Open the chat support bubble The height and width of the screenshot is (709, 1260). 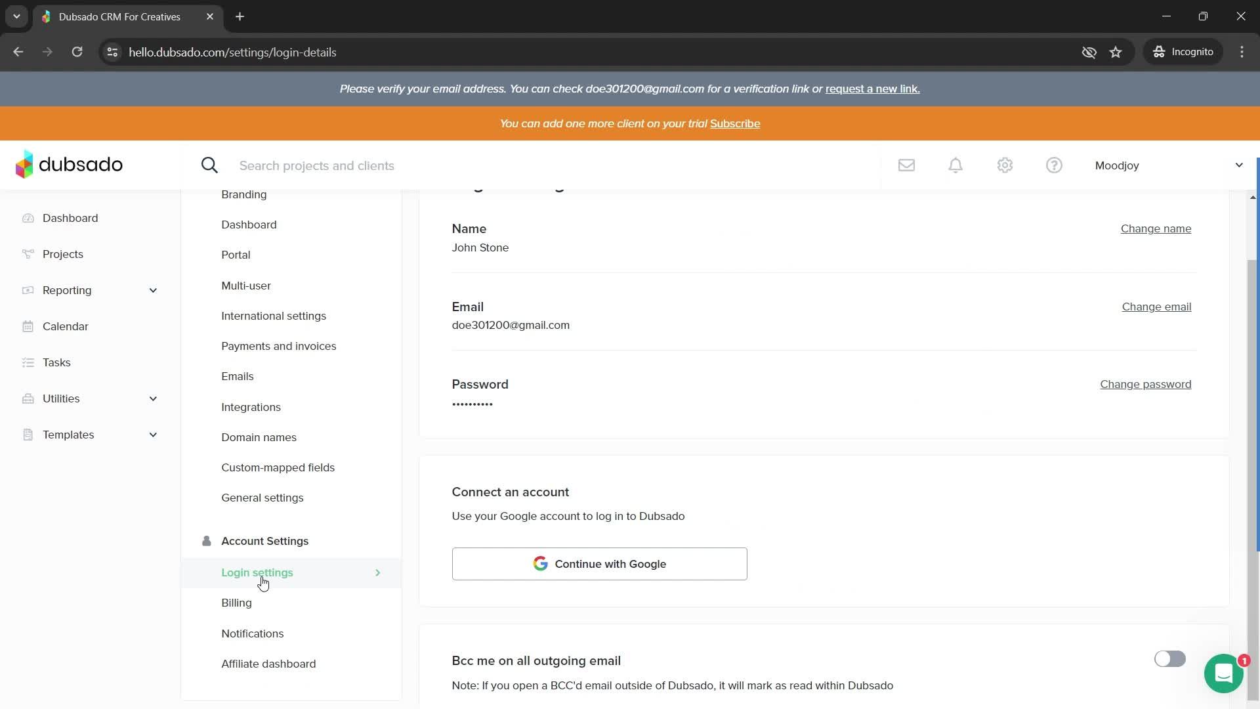[1223, 674]
